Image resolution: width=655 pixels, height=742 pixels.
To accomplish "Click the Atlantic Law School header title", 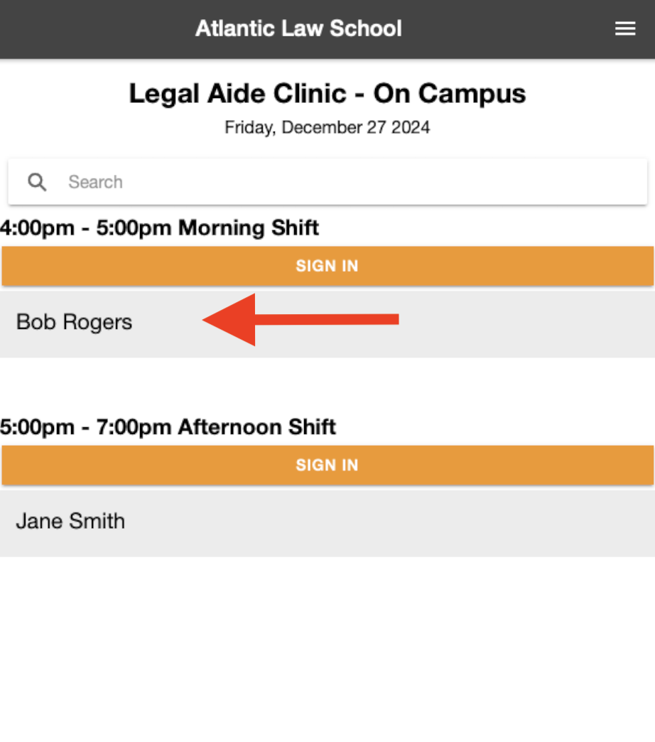I will 298,28.
